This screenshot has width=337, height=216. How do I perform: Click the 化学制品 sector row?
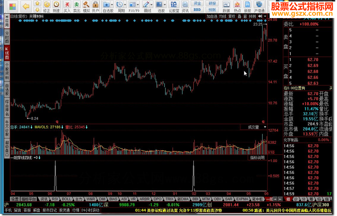(308, 140)
